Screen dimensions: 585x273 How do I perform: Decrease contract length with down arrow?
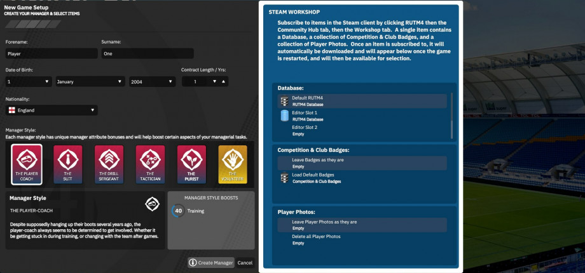pos(214,81)
